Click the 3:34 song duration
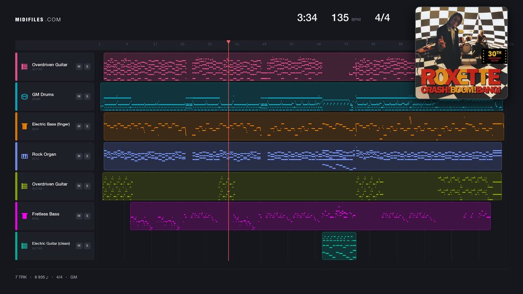This screenshot has height=294, width=523. pyautogui.click(x=307, y=18)
